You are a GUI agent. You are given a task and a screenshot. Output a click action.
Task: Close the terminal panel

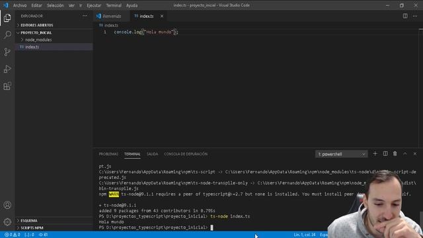pyautogui.click(x=415, y=154)
